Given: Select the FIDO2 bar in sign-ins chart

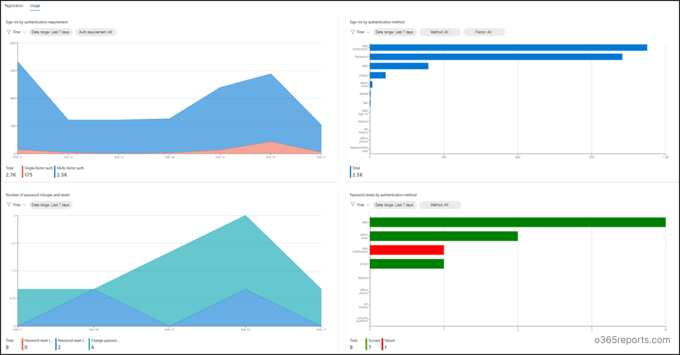Looking at the screenshot, I should [x=378, y=76].
